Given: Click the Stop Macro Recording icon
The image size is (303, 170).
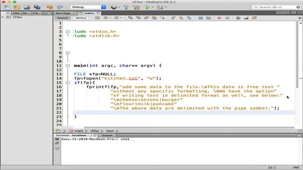Looking at the screenshot, I should (227, 18).
